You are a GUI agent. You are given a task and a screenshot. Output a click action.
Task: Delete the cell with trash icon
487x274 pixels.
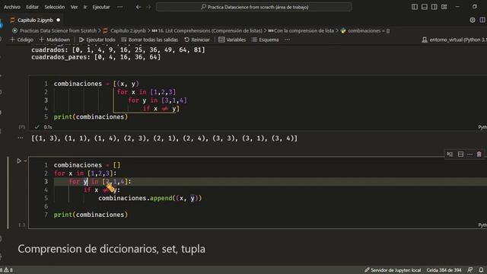tap(479, 154)
